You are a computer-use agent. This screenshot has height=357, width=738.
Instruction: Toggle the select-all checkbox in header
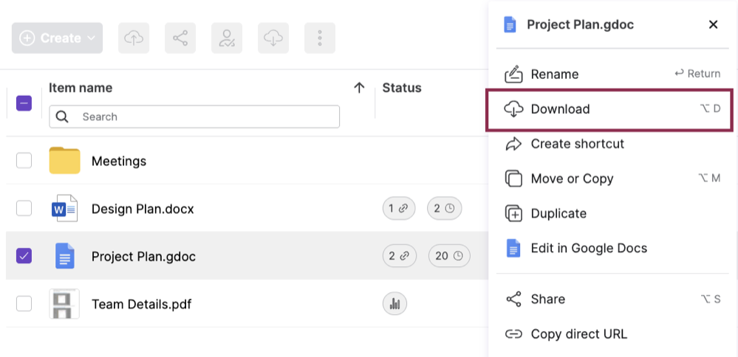(x=24, y=104)
